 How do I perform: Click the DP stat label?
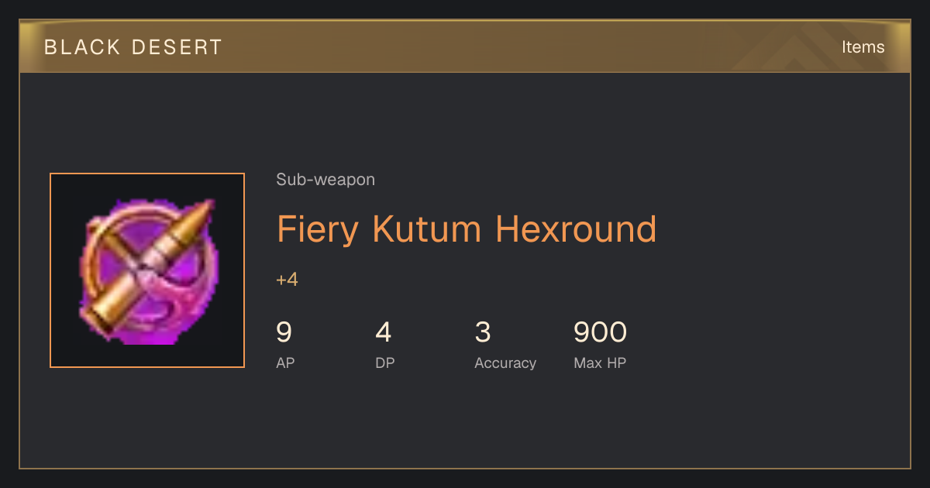(x=385, y=363)
